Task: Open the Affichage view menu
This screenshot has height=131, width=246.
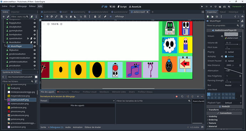Action: tap(119, 16)
